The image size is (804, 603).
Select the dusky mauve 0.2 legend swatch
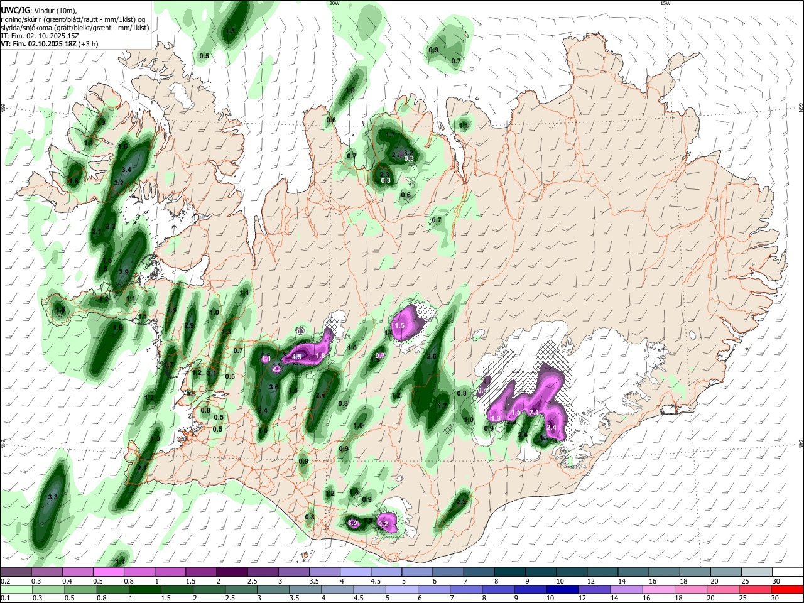tap(16, 572)
